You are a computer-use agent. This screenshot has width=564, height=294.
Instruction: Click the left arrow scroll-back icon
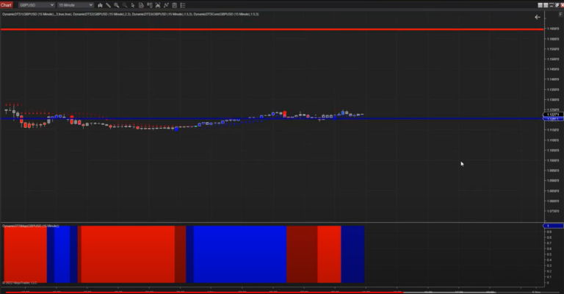pos(538,17)
